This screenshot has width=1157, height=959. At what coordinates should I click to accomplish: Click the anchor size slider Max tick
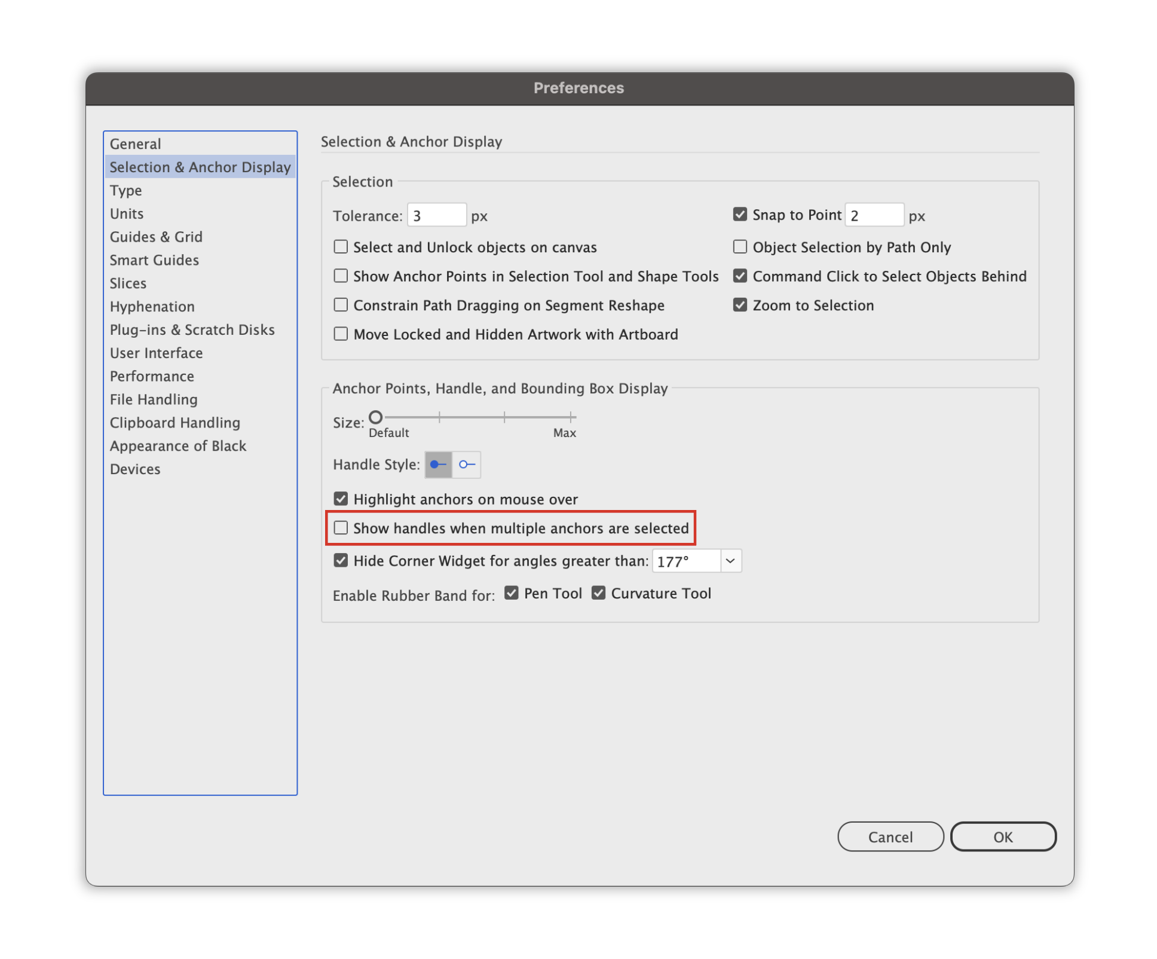[x=571, y=417]
